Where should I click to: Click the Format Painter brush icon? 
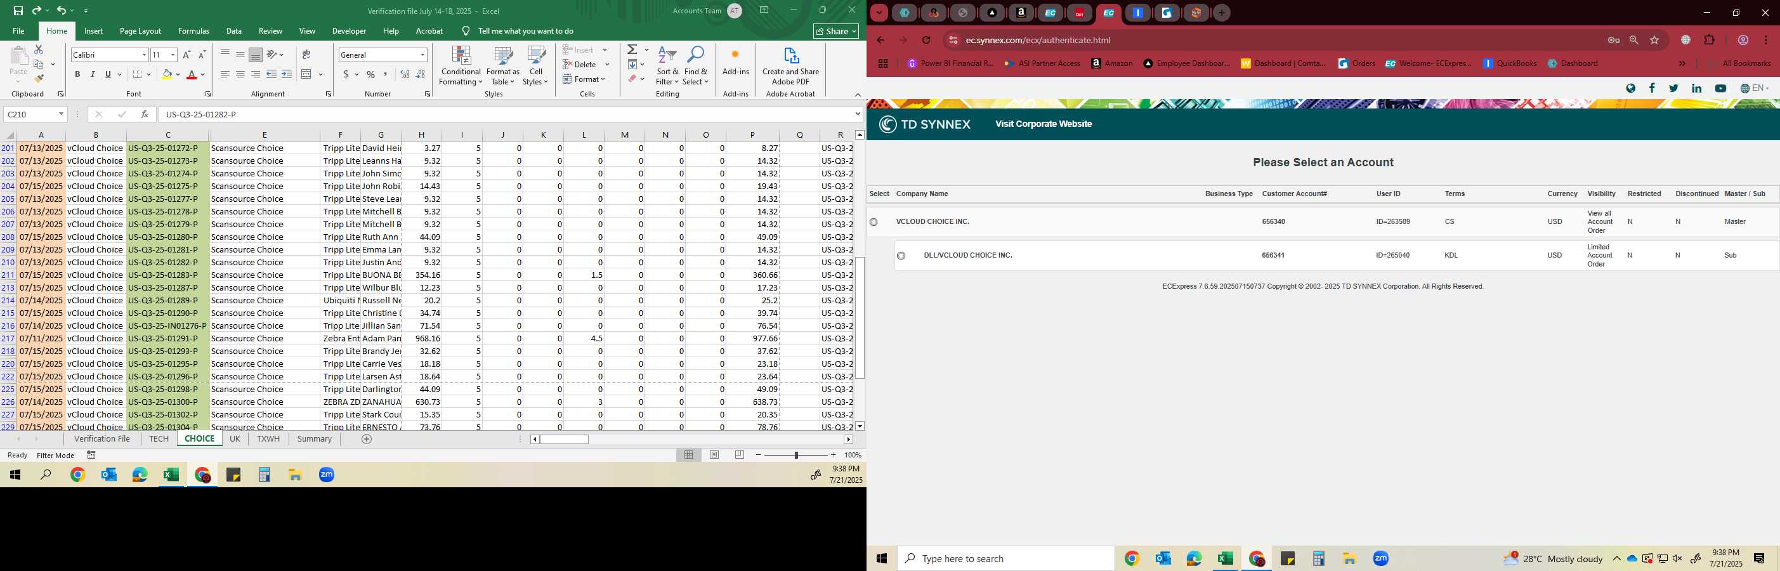[39, 78]
